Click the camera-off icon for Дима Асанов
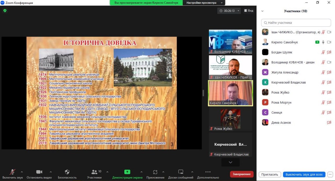Screen dimensions: 335x181 tap(329, 122)
